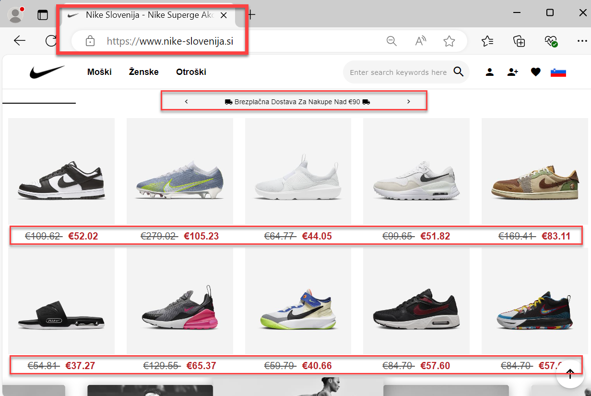
Task: Go back using the back arrow
Action: click(20, 41)
